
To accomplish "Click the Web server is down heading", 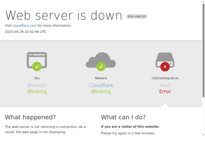I will (x=64, y=15).
